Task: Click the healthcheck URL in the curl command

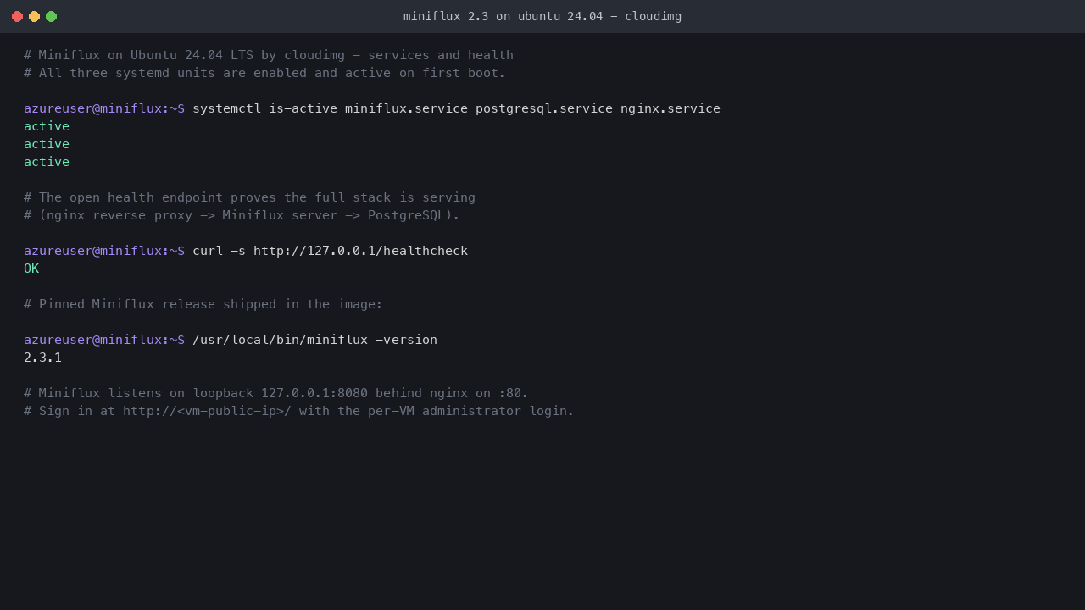Action: (x=360, y=251)
